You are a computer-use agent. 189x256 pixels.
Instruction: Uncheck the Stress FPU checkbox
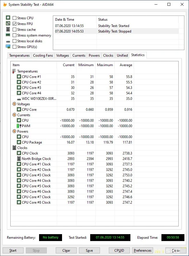click(15, 24)
